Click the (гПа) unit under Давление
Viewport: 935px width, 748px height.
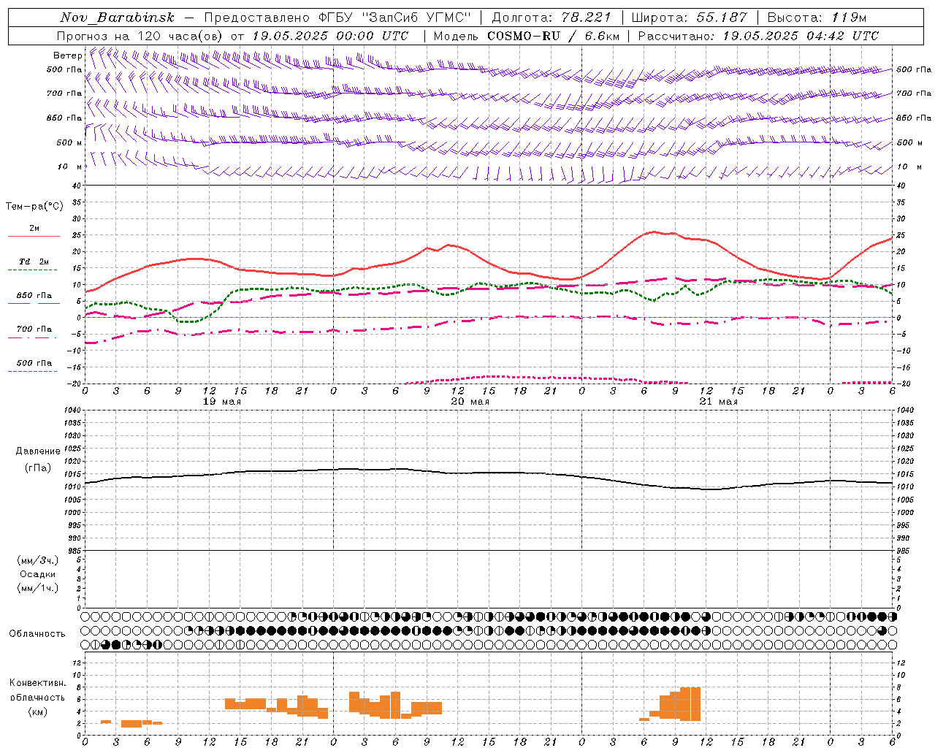coord(38,468)
